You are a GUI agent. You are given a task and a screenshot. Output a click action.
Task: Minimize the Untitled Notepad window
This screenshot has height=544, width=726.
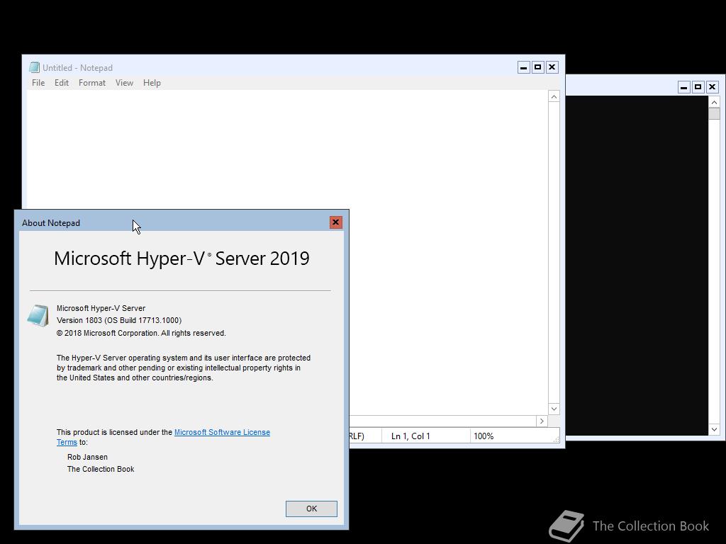tap(524, 67)
